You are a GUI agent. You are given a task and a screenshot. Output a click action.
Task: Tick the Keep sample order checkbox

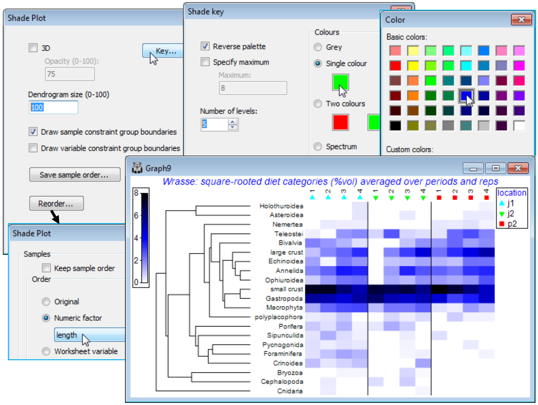pyautogui.click(x=46, y=268)
